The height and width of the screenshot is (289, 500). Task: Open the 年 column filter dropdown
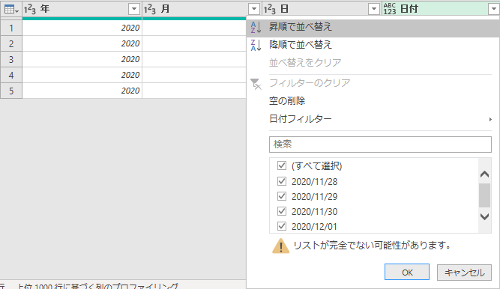point(134,9)
